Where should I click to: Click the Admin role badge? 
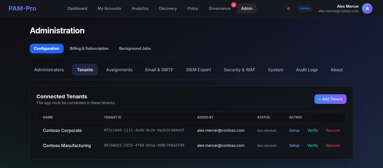[305, 8]
